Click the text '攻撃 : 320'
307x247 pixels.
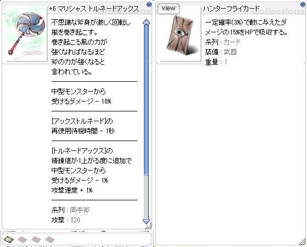[x=65, y=220]
